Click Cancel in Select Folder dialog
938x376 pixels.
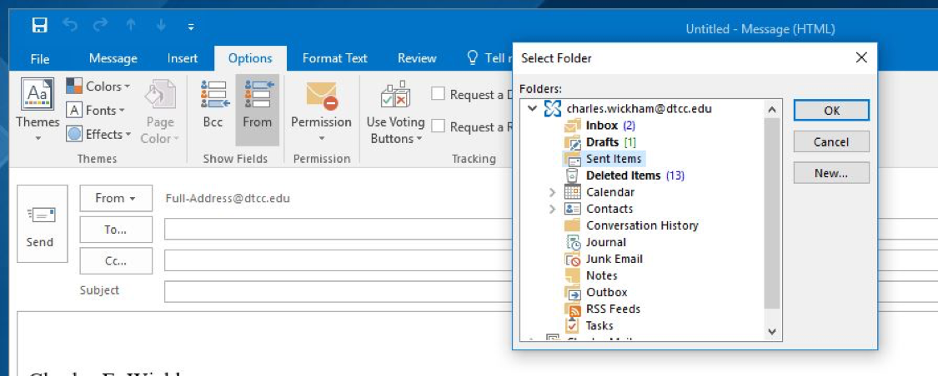(831, 142)
